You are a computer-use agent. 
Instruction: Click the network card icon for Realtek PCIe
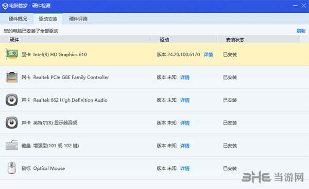tap(12, 77)
